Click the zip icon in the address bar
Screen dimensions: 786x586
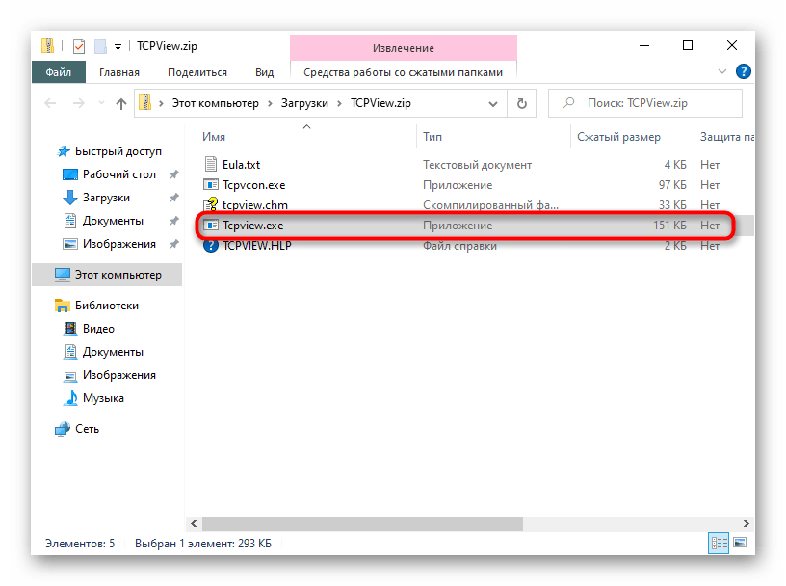[x=144, y=102]
